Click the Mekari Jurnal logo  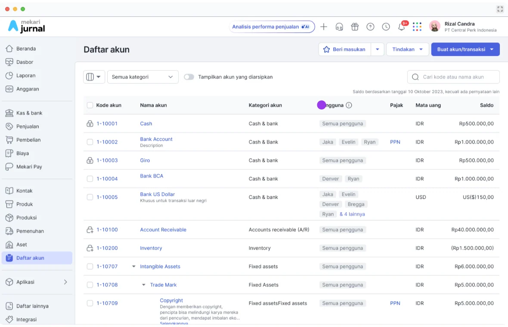click(27, 26)
